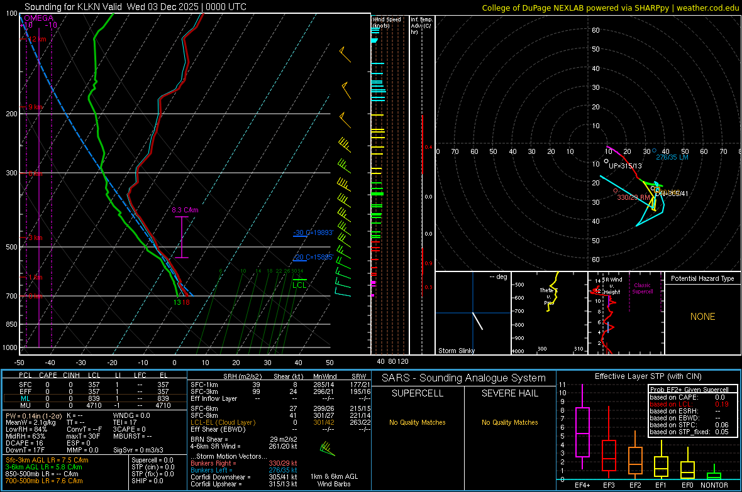Select the EFF parcel row
The height and width of the screenshot is (492, 742).
94,391
